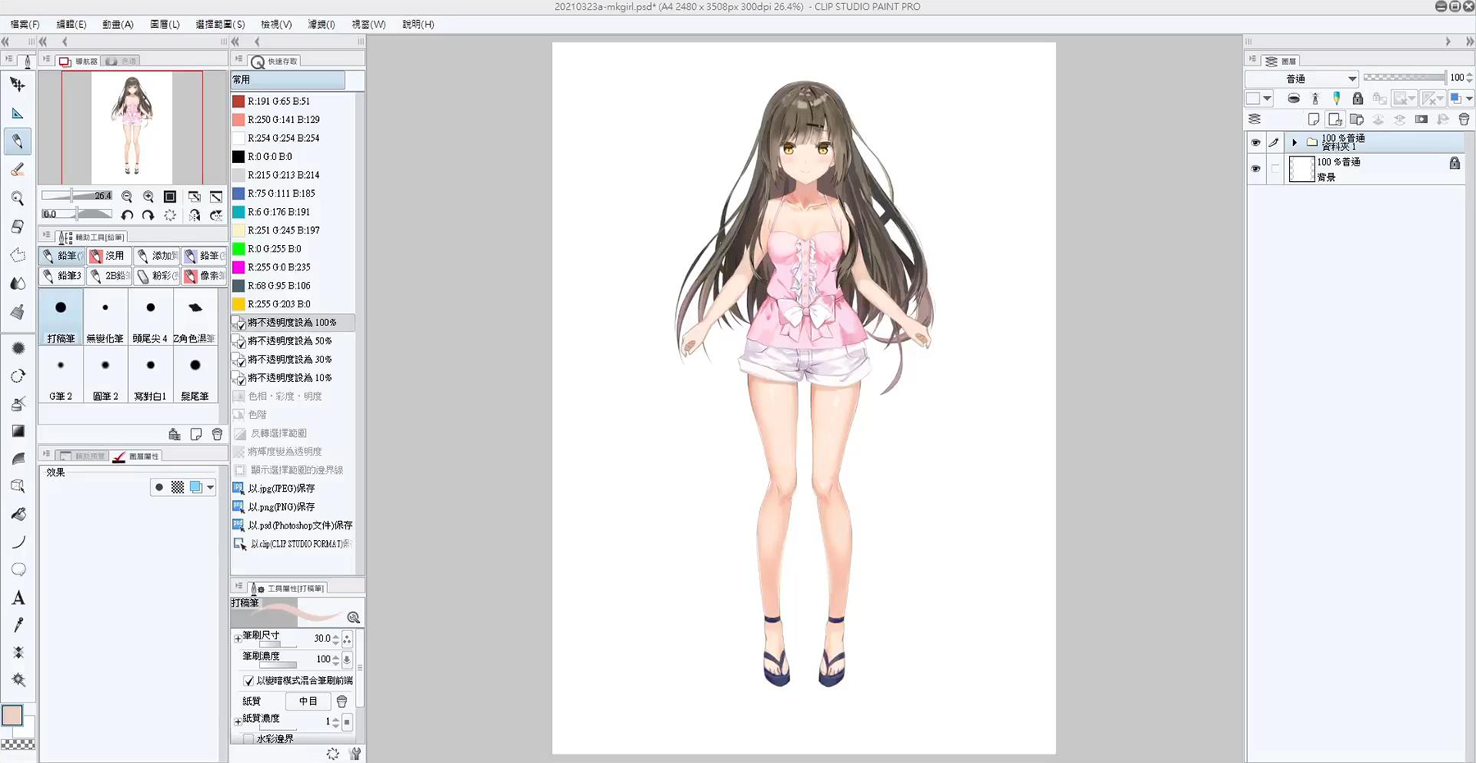
Task: Flip canvas horizontally in Navigator
Action: point(194,215)
